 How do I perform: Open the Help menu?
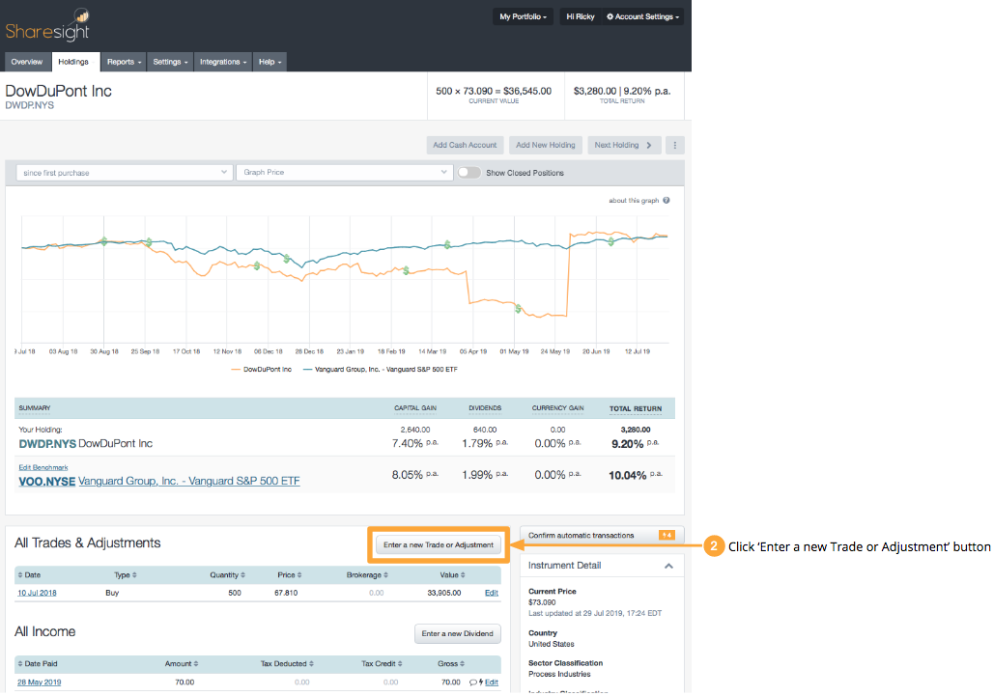coord(270,62)
